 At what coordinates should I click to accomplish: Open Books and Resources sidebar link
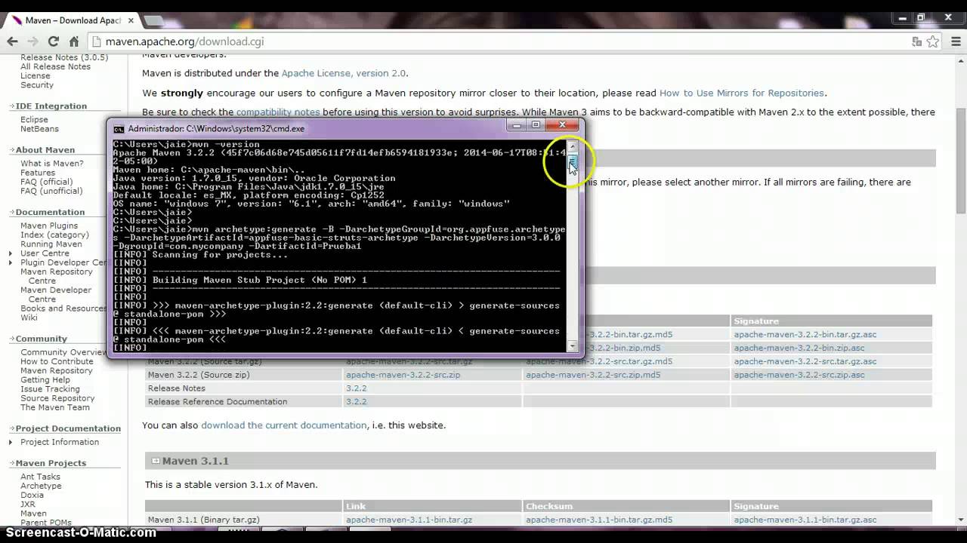click(64, 308)
